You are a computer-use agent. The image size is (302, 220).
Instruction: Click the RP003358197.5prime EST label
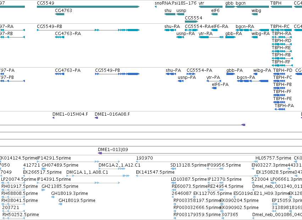coord(197,201)
